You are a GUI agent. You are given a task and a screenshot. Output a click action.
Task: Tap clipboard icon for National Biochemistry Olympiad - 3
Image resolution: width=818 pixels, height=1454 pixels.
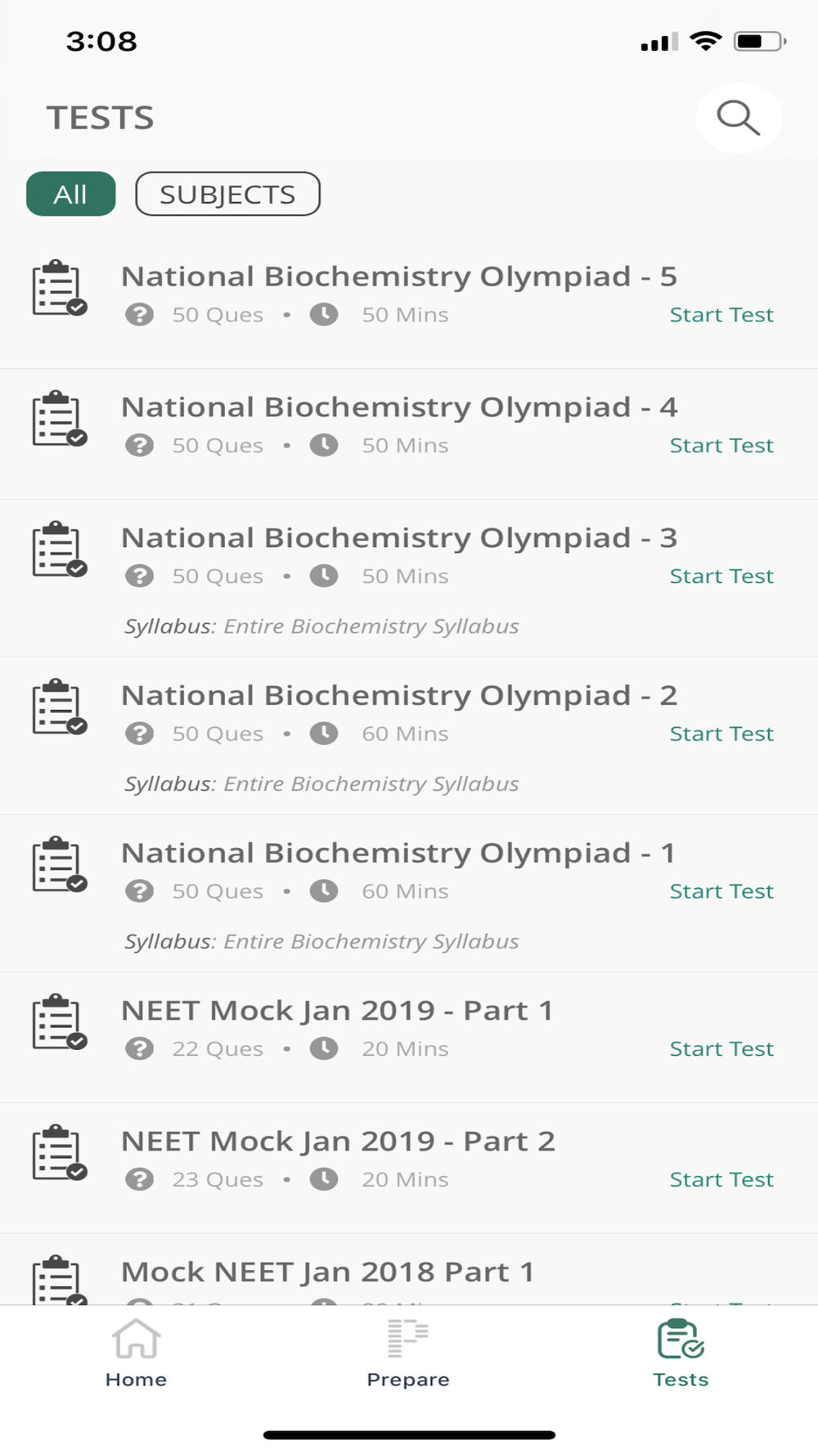[x=59, y=550]
